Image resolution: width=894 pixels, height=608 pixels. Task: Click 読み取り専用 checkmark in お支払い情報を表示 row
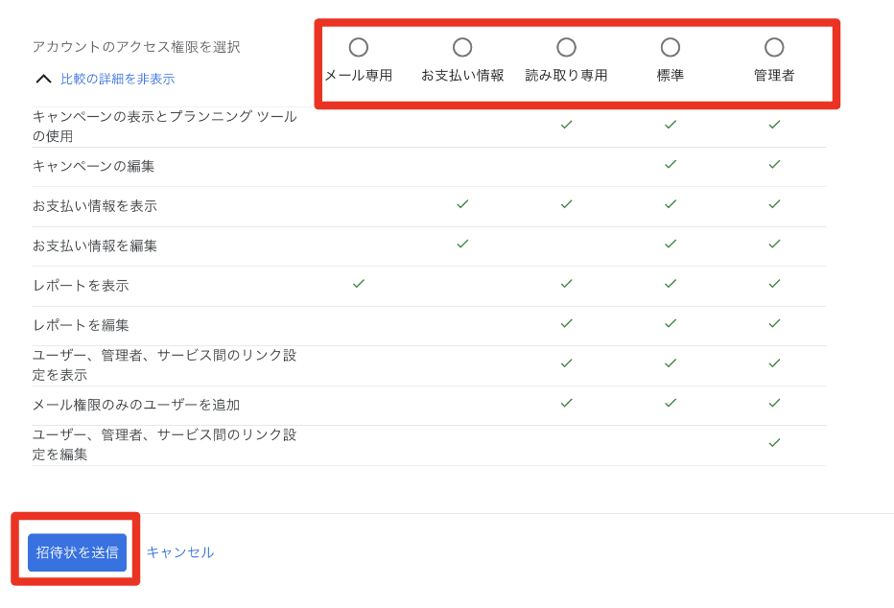click(566, 203)
